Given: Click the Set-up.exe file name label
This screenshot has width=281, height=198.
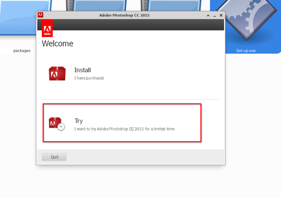Looking at the screenshot, I should [x=246, y=51].
